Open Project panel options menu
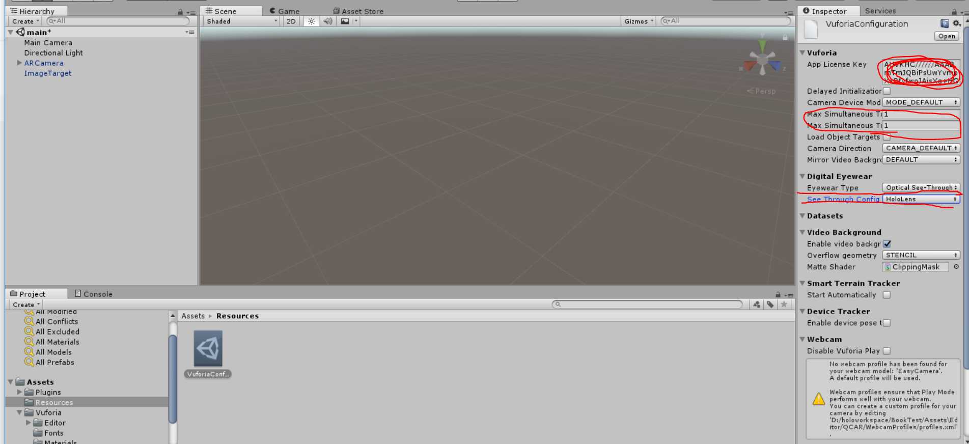This screenshot has width=969, height=444. pyautogui.click(x=789, y=295)
